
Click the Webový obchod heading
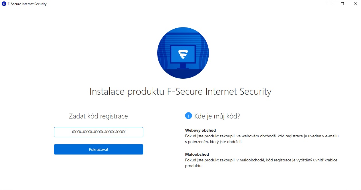point(200,130)
